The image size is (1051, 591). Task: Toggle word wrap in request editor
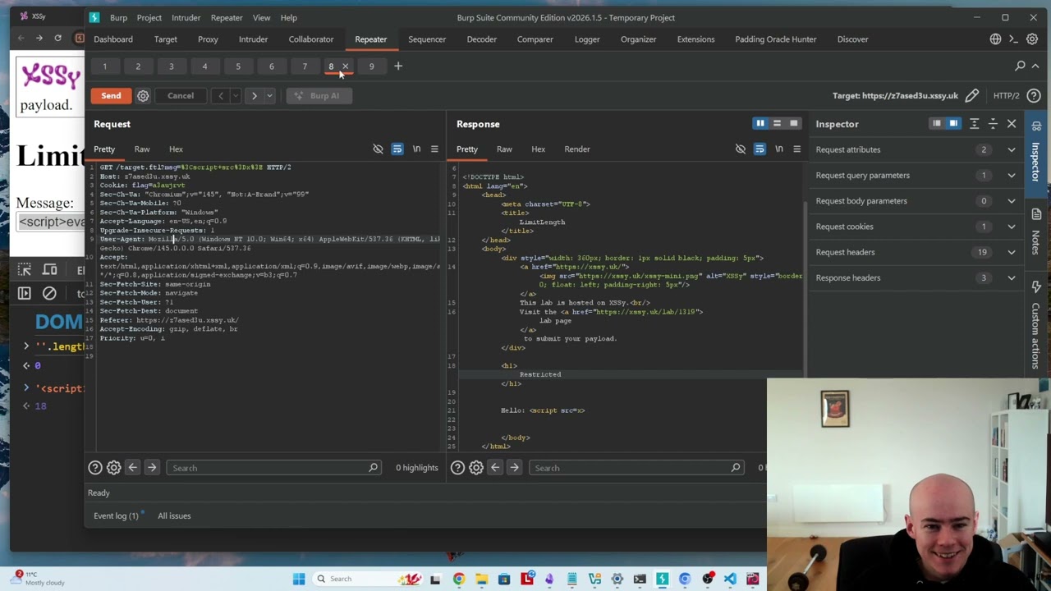[x=397, y=149]
